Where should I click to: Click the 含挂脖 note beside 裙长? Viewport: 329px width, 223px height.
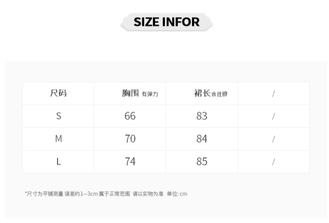(219, 94)
